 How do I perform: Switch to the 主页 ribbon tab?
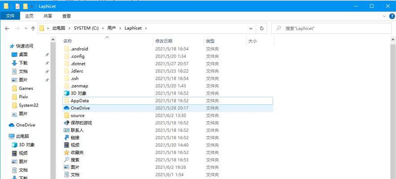pyautogui.click(x=29, y=16)
